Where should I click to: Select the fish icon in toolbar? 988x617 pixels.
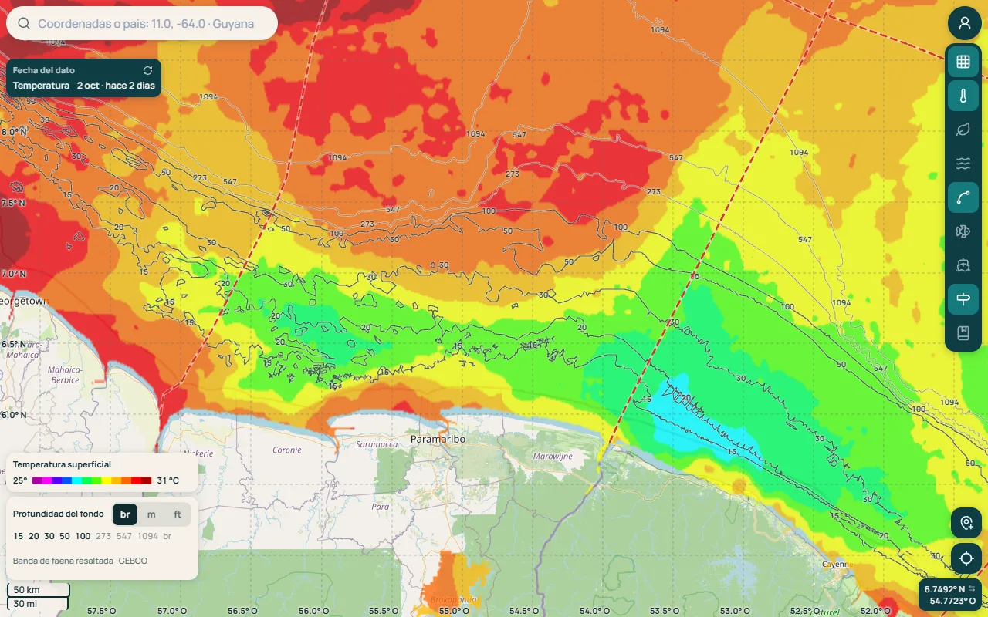(x=963, y=231)
